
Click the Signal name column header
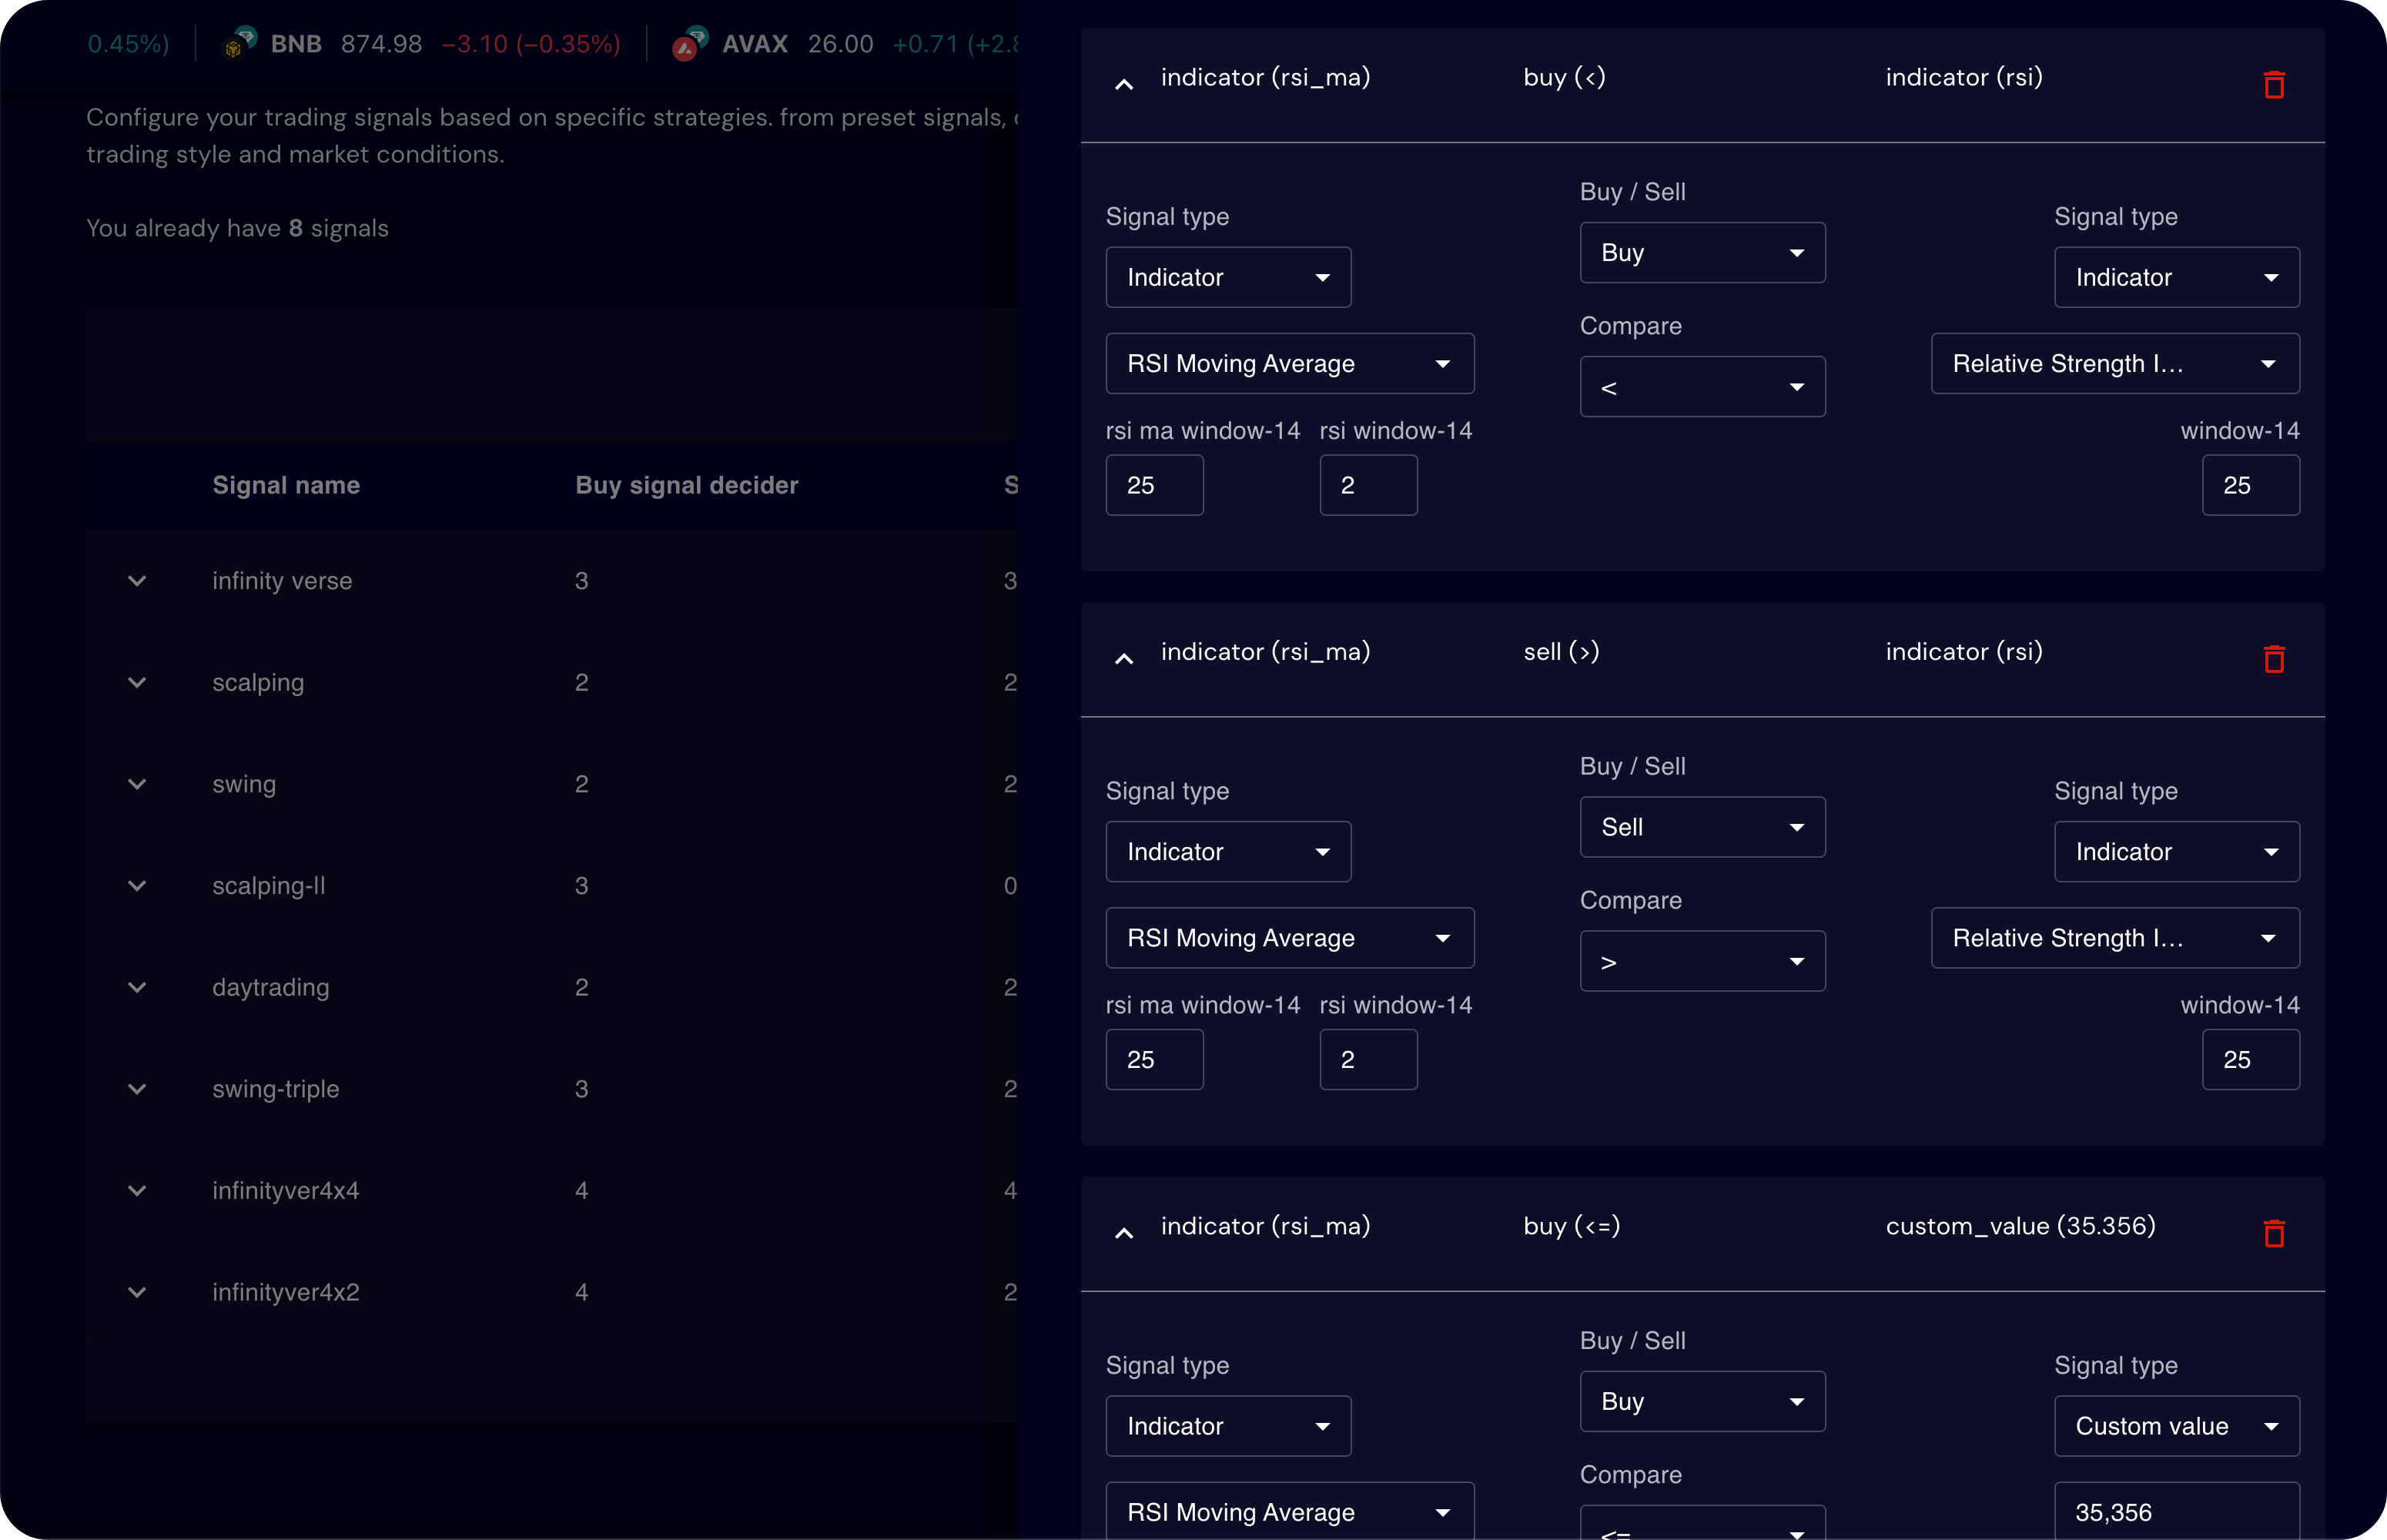pyautogui.click(x=286, y=485)
